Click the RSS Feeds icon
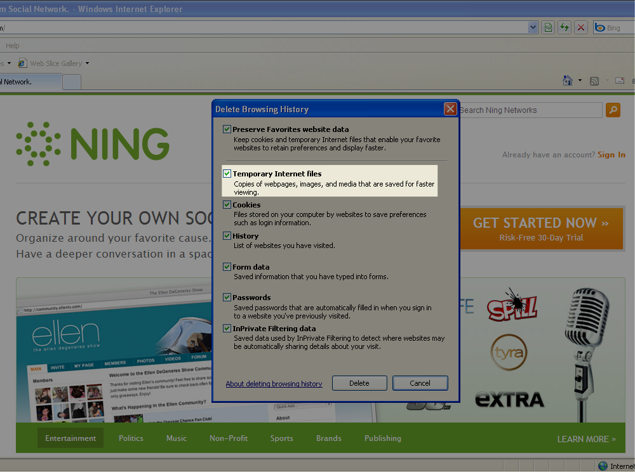Image resolution: width=635 pixels, height=472 pixels. (594, 81)
